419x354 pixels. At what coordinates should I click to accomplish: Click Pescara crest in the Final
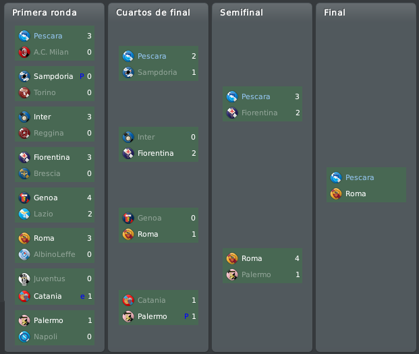click(x=336, y=177)
